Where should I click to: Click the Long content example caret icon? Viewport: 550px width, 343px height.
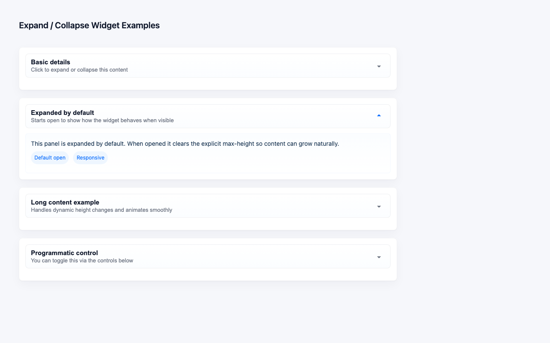(x=379, y=207)
